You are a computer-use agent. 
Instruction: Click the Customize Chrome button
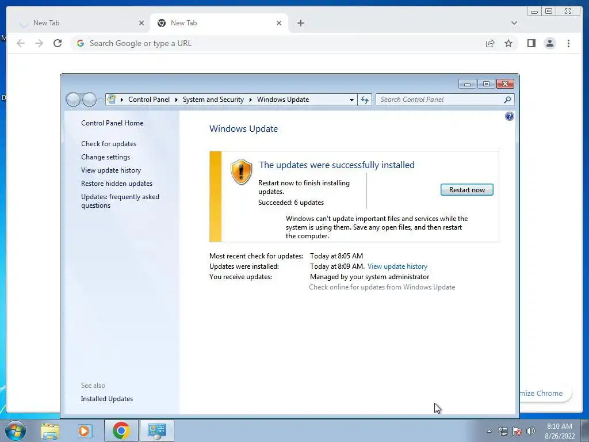pos(545,393)
